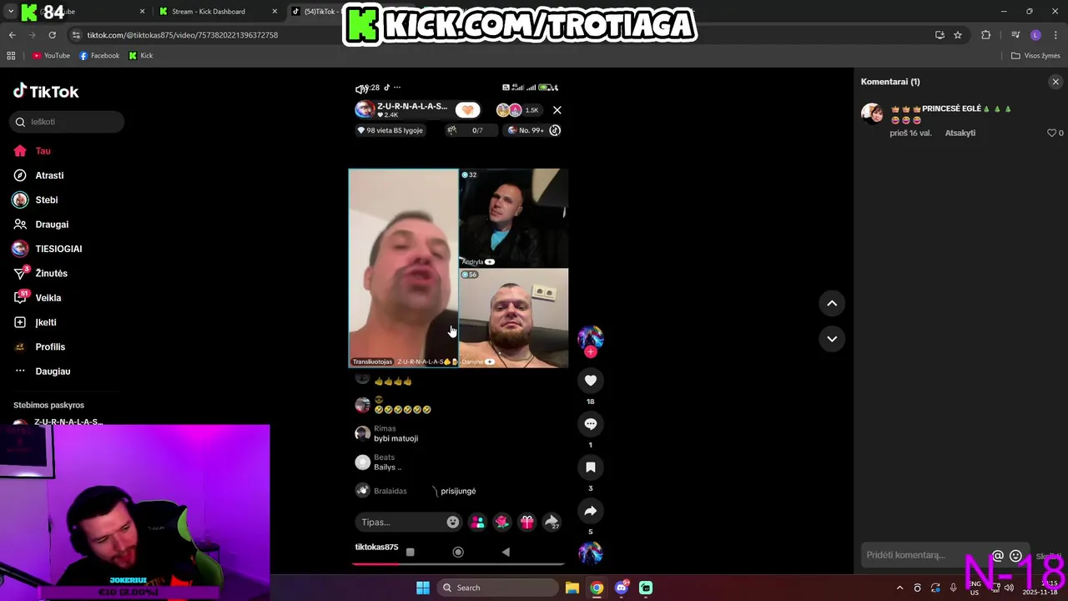Open the YouTube bookmark
This screenshot has height=601, width=1068.
pyautogui.click(x=51, y=56)
